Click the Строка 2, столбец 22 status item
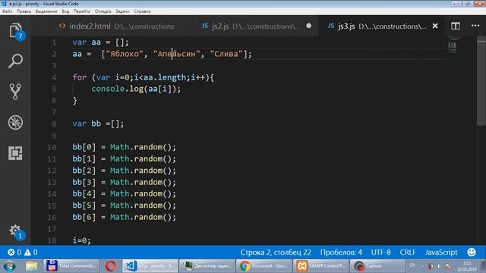Screen dimensions: 486x273 [x=276, y=253]
